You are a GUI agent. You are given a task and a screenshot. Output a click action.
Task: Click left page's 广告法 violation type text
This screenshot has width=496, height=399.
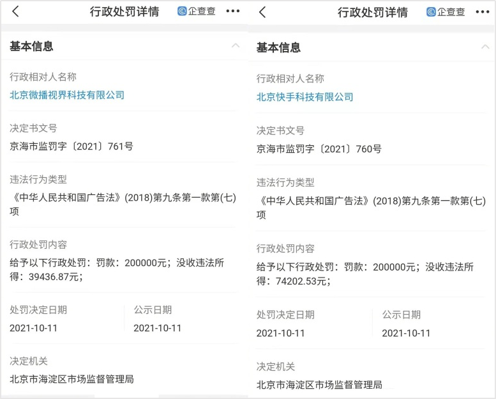pyautogui.click(x=123, y=204)
